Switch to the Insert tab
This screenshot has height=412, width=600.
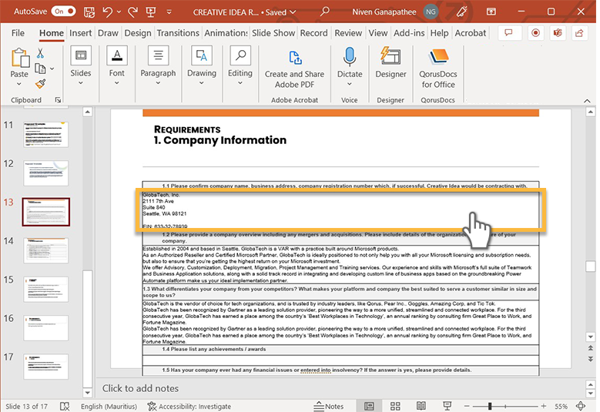(80, 33)
